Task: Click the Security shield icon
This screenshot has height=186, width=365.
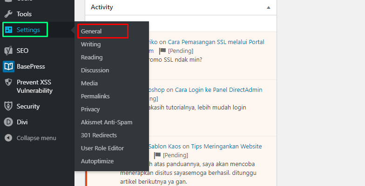Action: click(x=8, y=106)
